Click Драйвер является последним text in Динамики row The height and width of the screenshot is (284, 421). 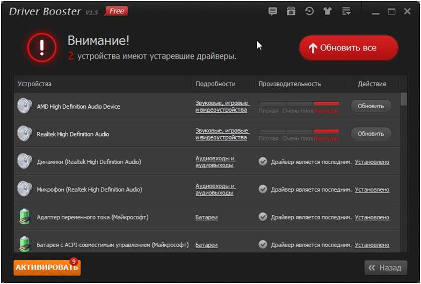pos(311,162)
